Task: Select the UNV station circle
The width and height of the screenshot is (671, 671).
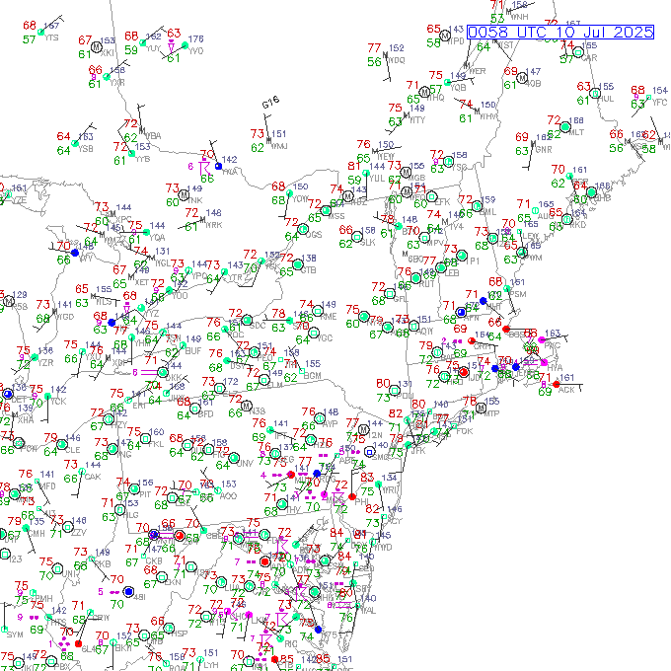Action: pyautogui.click(x=234, y=458)
